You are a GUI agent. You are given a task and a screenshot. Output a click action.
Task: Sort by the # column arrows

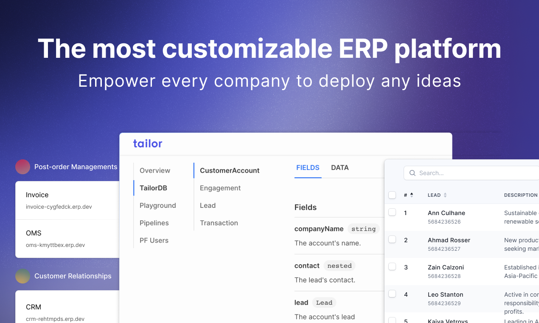(x=412, y=195)
